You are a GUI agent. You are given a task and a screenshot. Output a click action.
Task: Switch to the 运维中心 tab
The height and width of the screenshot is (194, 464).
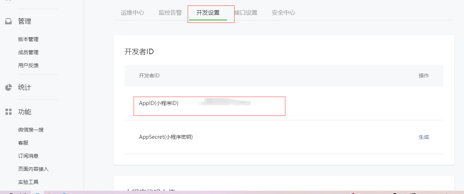point(133,13)
